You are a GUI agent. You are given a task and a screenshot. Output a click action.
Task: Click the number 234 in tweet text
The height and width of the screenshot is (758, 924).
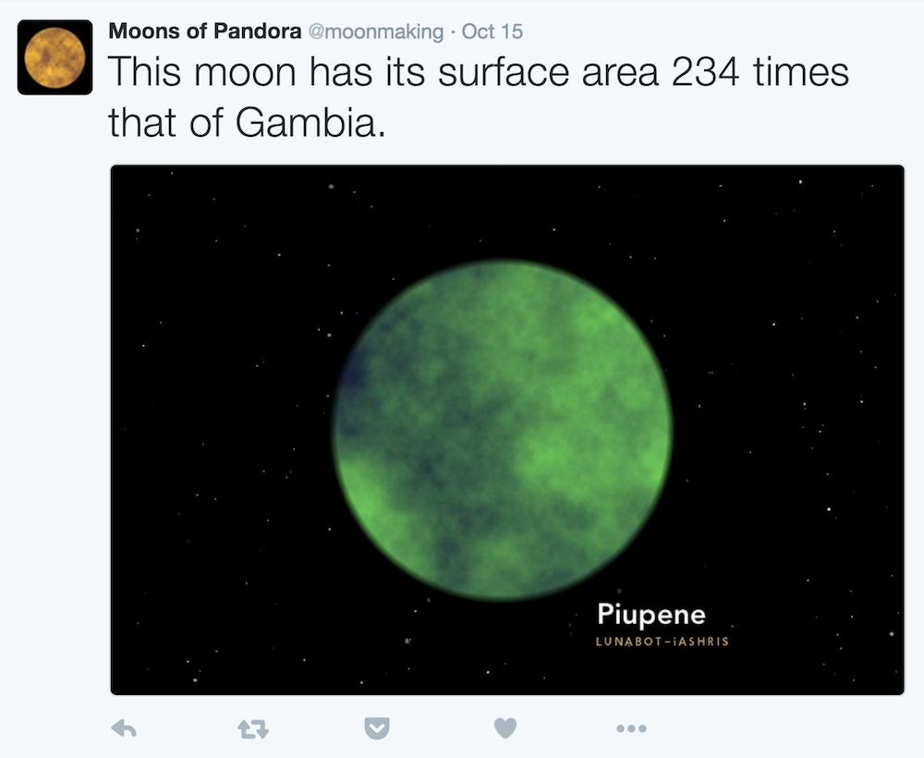(705, 72)
